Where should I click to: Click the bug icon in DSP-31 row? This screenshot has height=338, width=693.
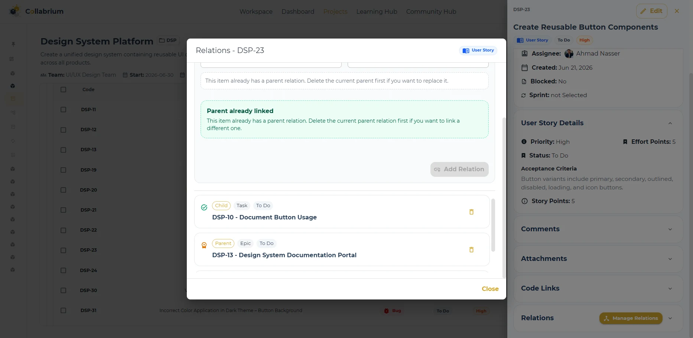pos(386,311)
